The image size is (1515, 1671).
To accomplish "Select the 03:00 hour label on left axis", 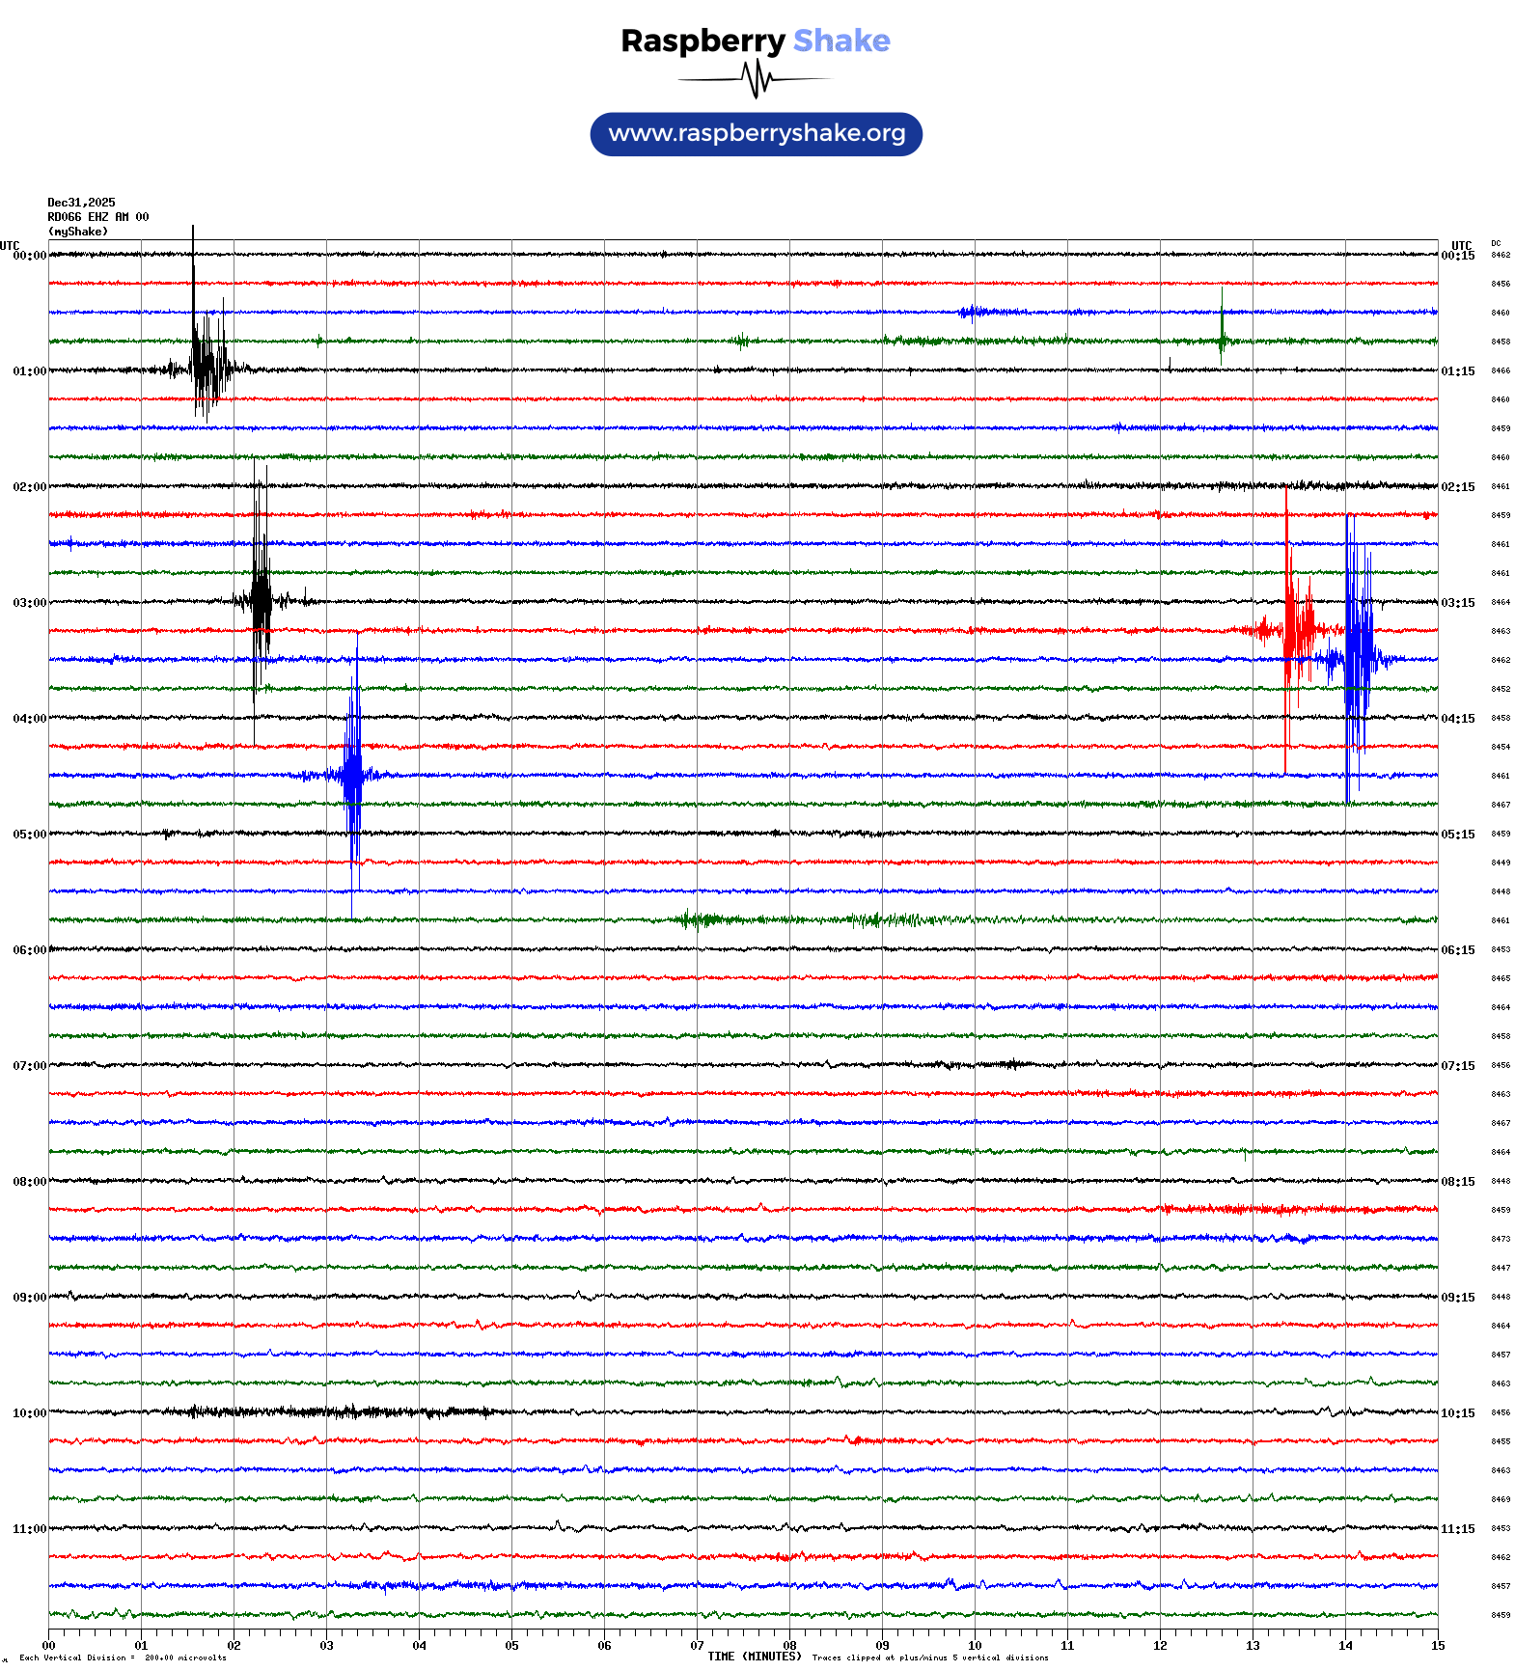I will pos(29,603).
